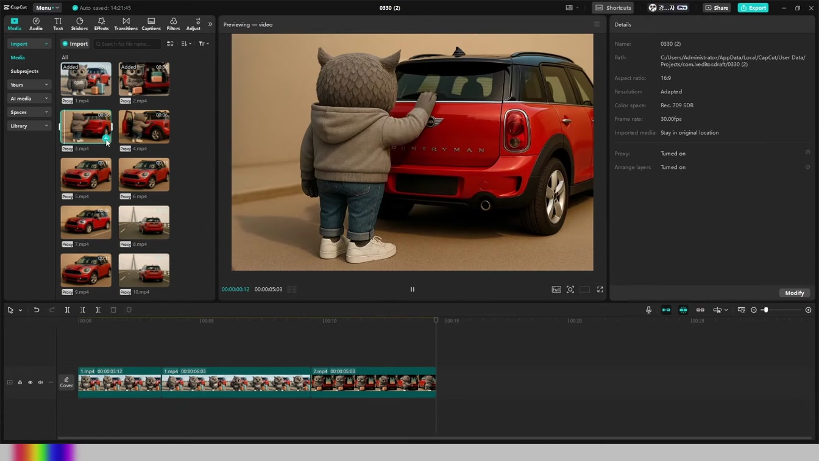819x461 pixels.
Task: Click the preview zoom scan icon
Action: click(x=570, y=290)
